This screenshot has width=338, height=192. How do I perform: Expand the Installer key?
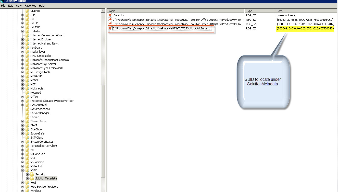[22, 31]
